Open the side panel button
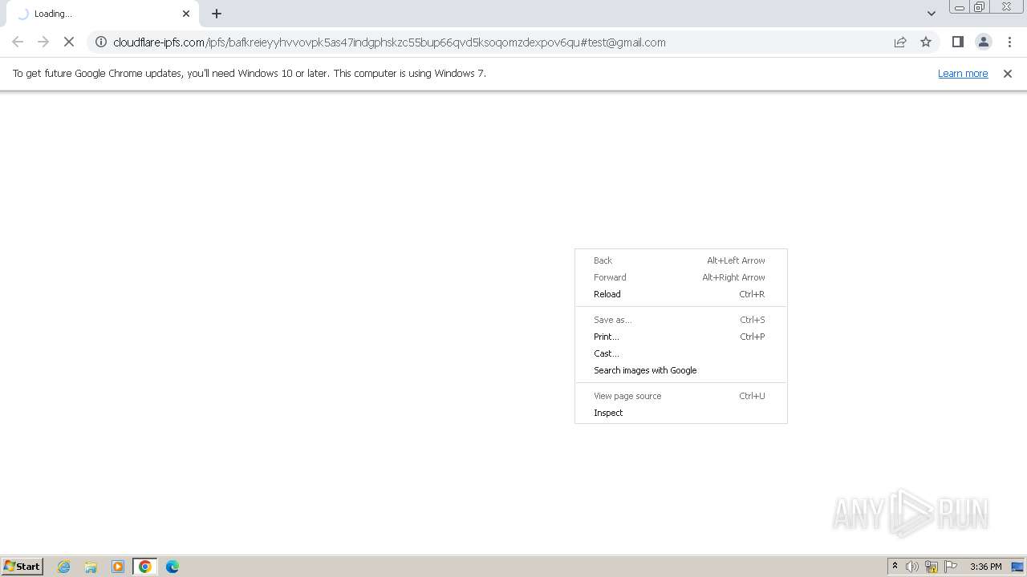This screenshot has width=1027, height=577. click(957, 42)
